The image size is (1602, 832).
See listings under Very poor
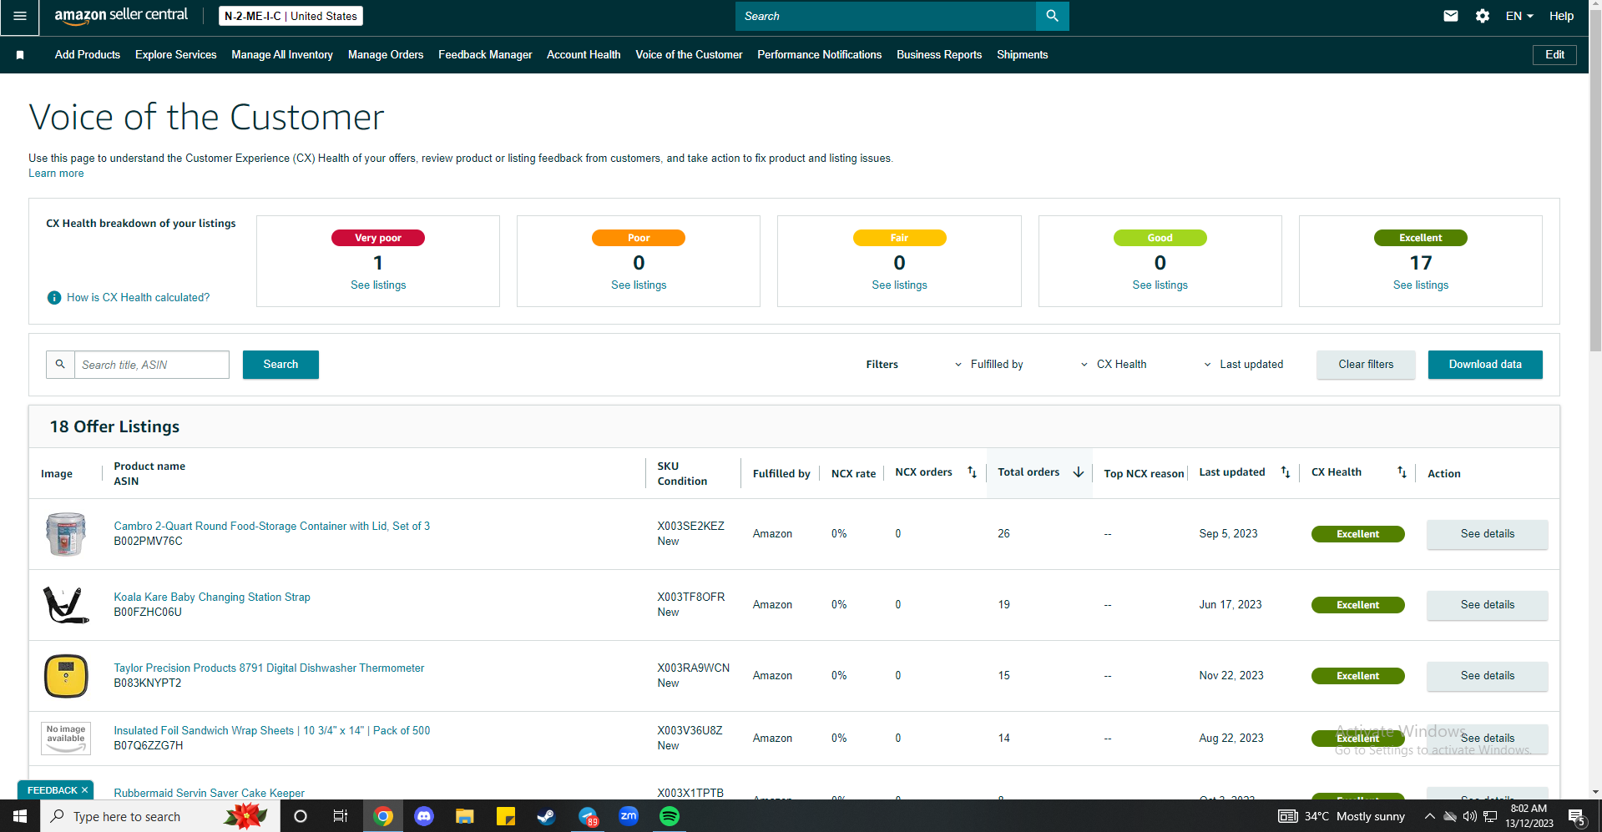pos(378,285)
